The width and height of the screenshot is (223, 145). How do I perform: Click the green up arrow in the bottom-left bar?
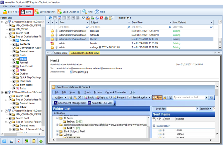[x=41, y=141]
